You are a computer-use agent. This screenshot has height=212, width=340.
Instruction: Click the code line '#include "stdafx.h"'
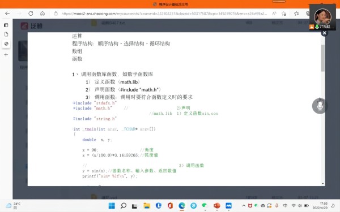[x=95, y=103]
